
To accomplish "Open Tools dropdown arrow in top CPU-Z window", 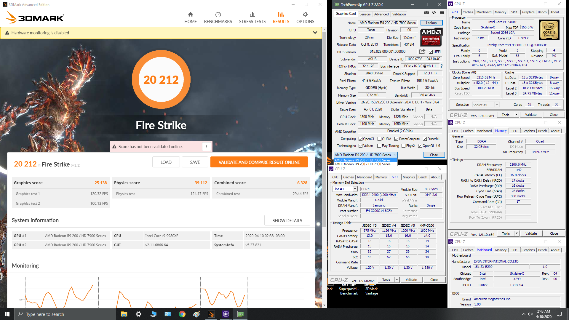I will click(516, 115).
